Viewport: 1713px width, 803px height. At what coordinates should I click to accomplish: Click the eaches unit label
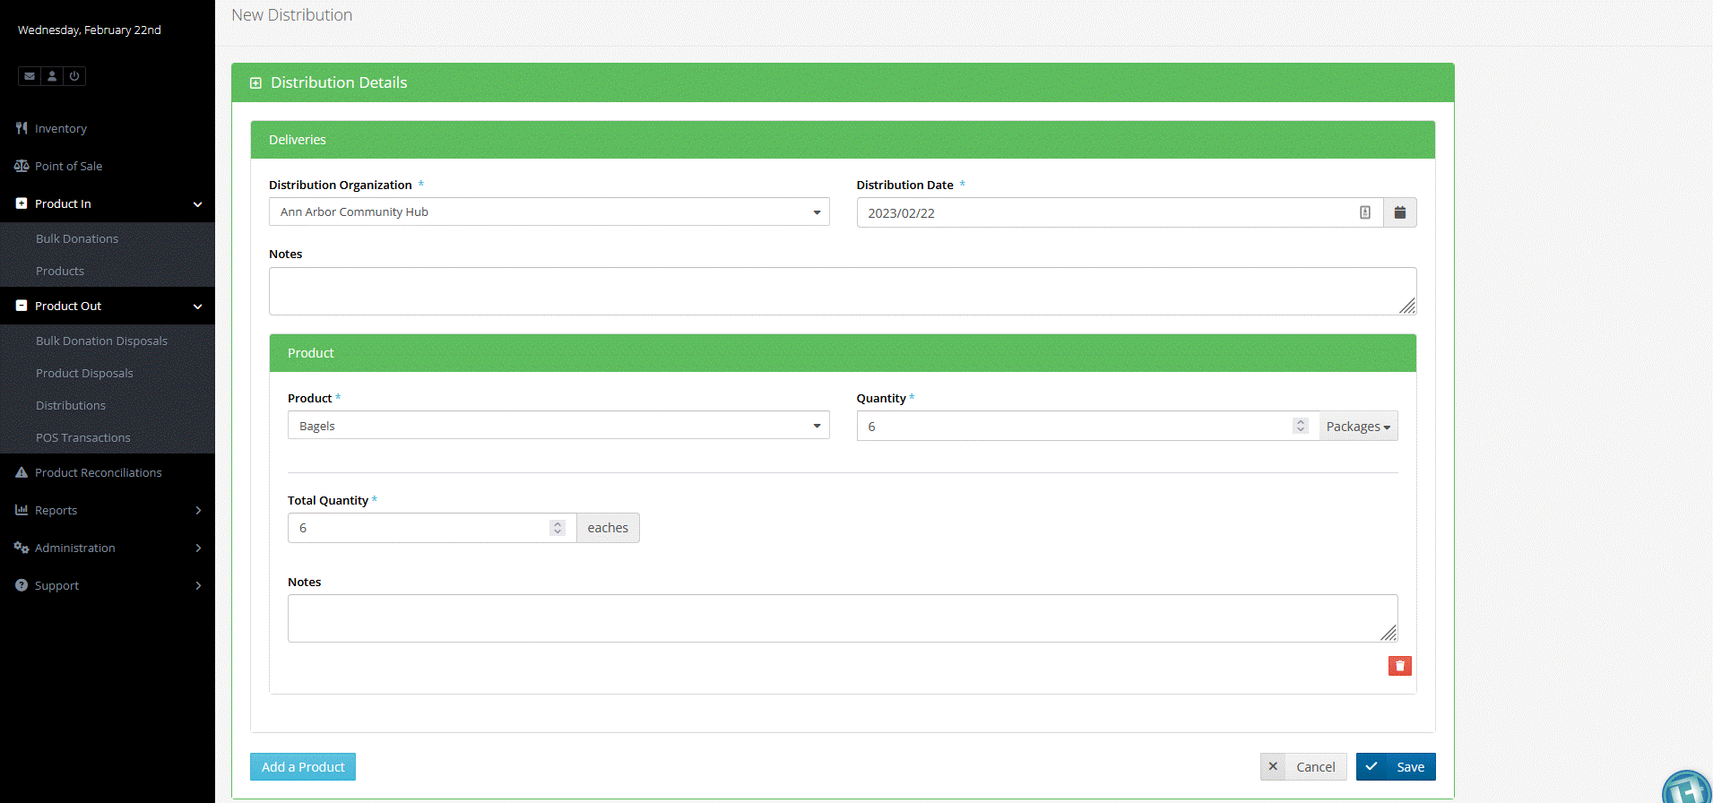tap(608, 528)
